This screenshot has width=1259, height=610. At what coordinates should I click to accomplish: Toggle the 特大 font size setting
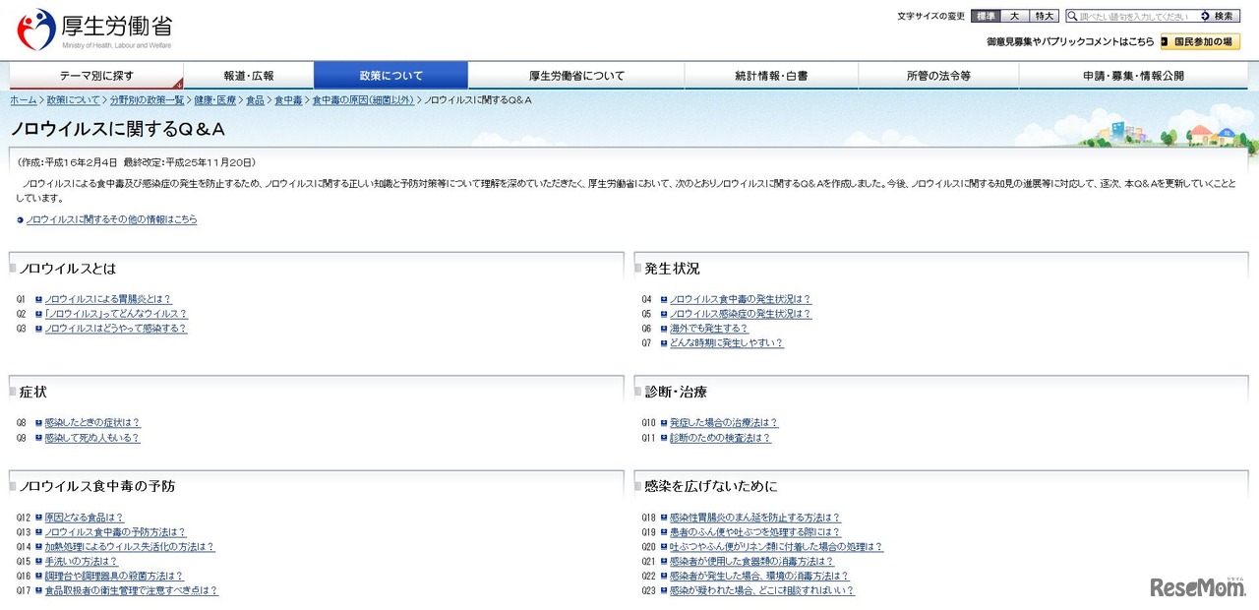(x=1044, y=16)
